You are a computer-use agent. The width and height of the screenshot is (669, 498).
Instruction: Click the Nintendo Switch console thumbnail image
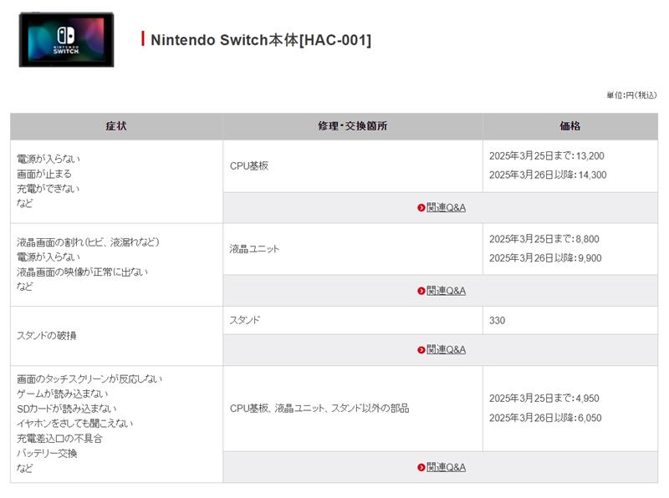coord(66,39)
